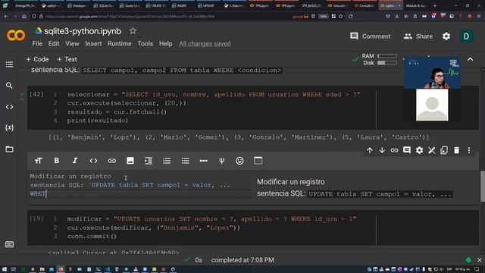The width and height of the screenshot is (485, 273).
Task: Collapse the header with the chevron
Action: tap(470, 59)
